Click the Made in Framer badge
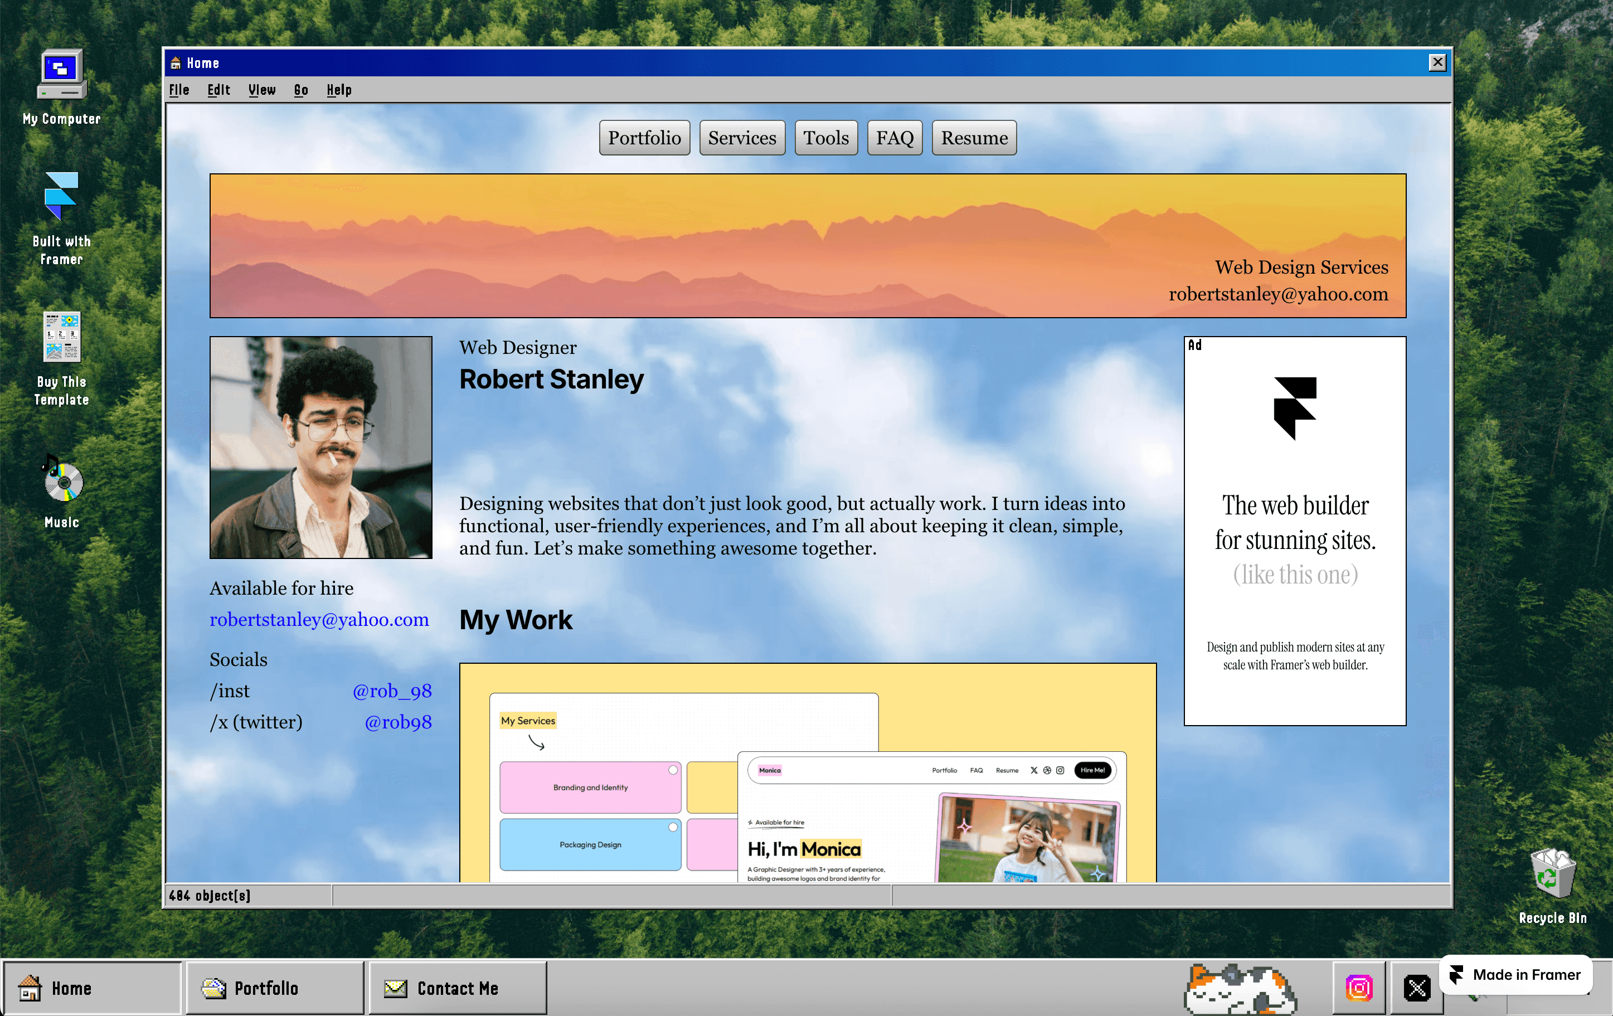The image size is (1613, 1016). [1515, 974]
